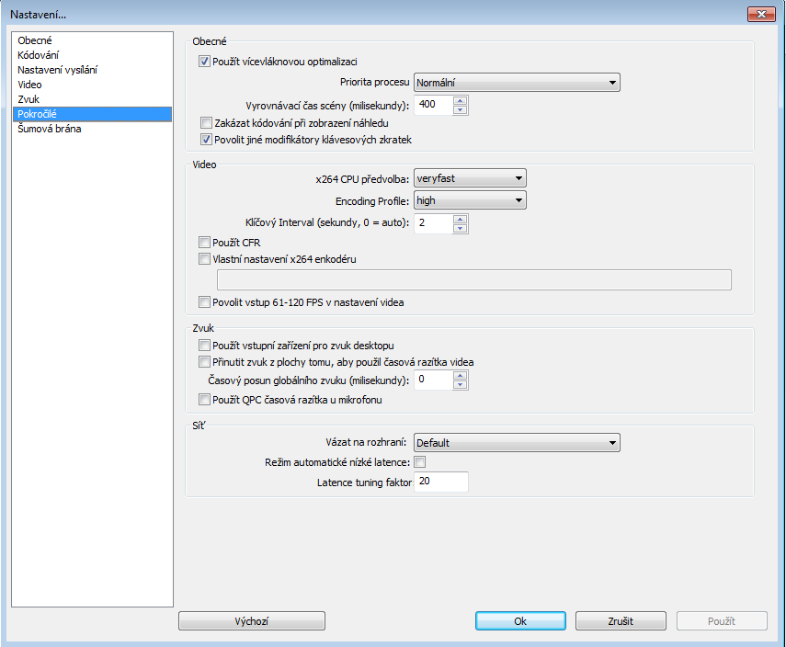Open the Vázat na rozhraní dropdown
This screenshot has height=647, width=786.
tap(517, 443)
